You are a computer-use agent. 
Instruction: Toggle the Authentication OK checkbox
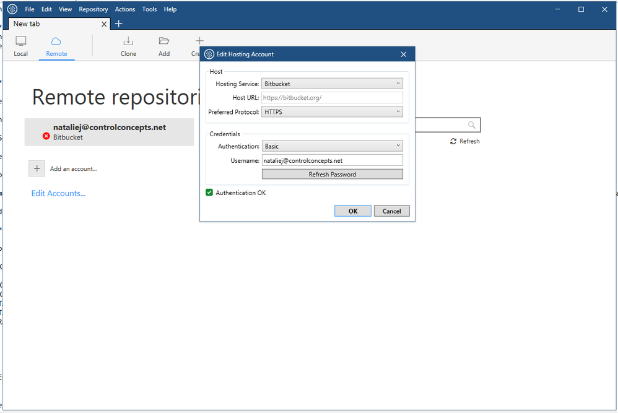click(x=209, y=193)
